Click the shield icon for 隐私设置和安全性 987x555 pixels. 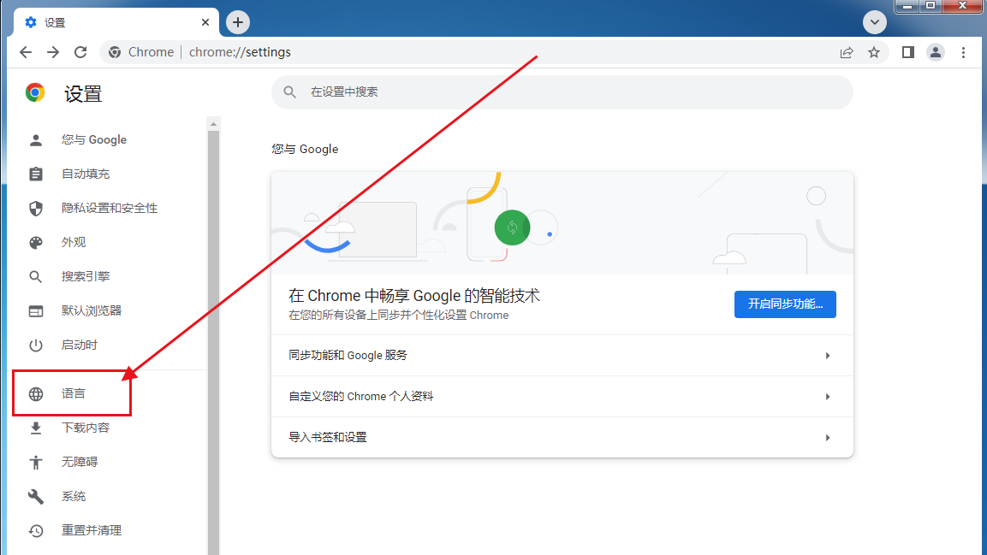point(36,208)
